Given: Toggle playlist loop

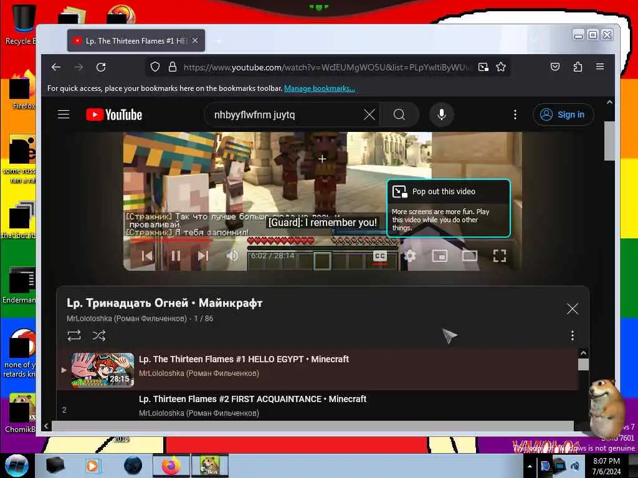Looking at the screenshot, I should [x=74, y=335].
